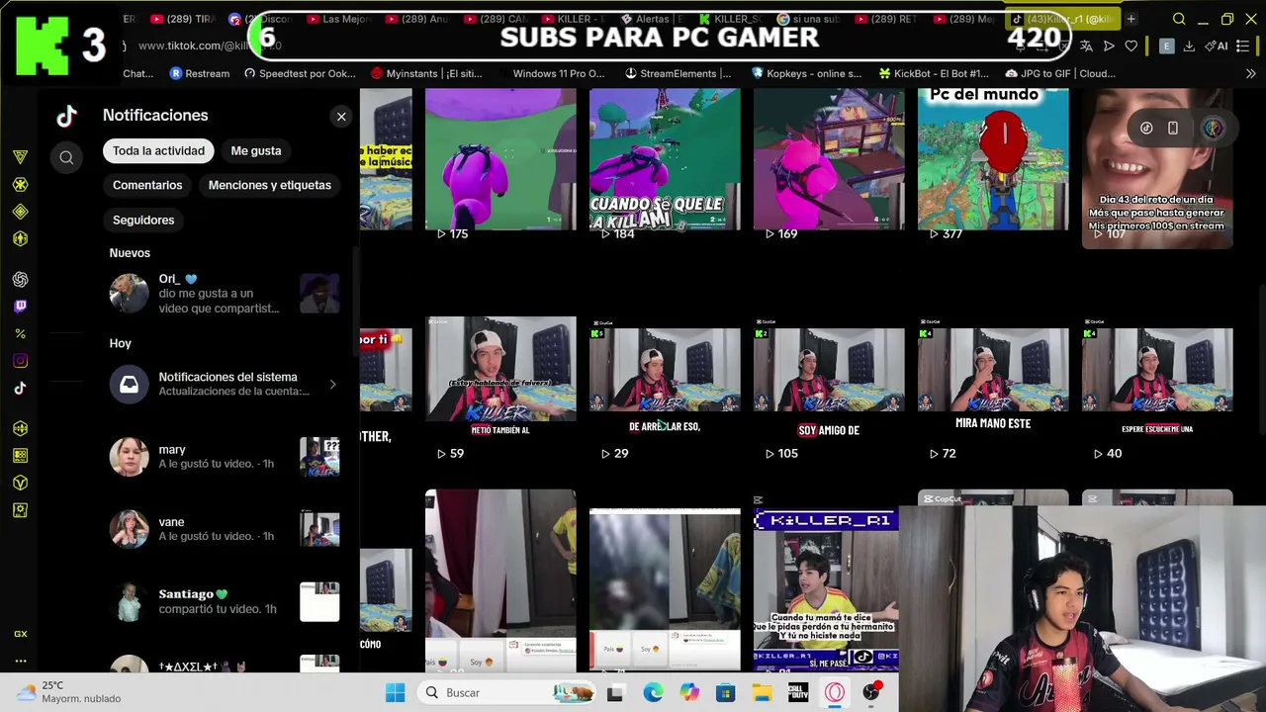
Task: Open the Twitch sidebar shortcut
Action: point(20,307)
